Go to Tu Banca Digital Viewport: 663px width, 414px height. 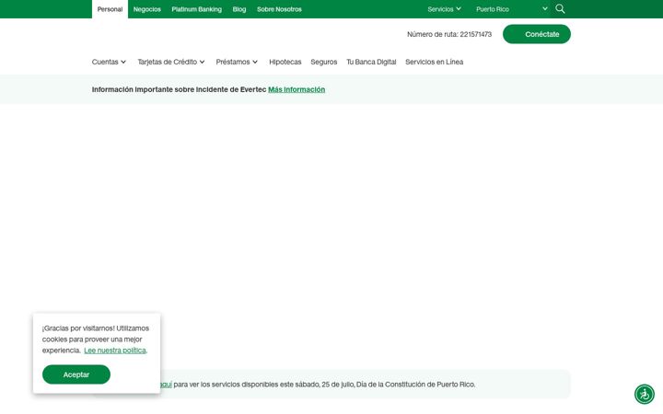(x=371, y=62)
